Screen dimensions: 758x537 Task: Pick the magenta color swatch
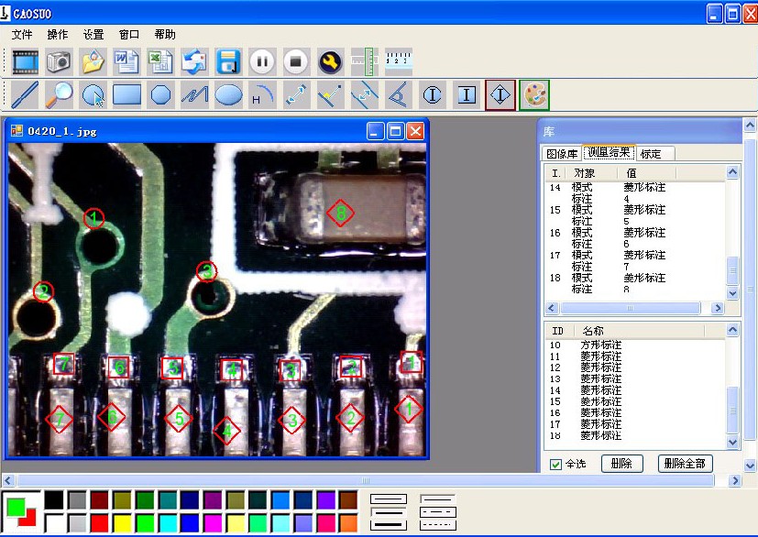click(x=213, y=523)
